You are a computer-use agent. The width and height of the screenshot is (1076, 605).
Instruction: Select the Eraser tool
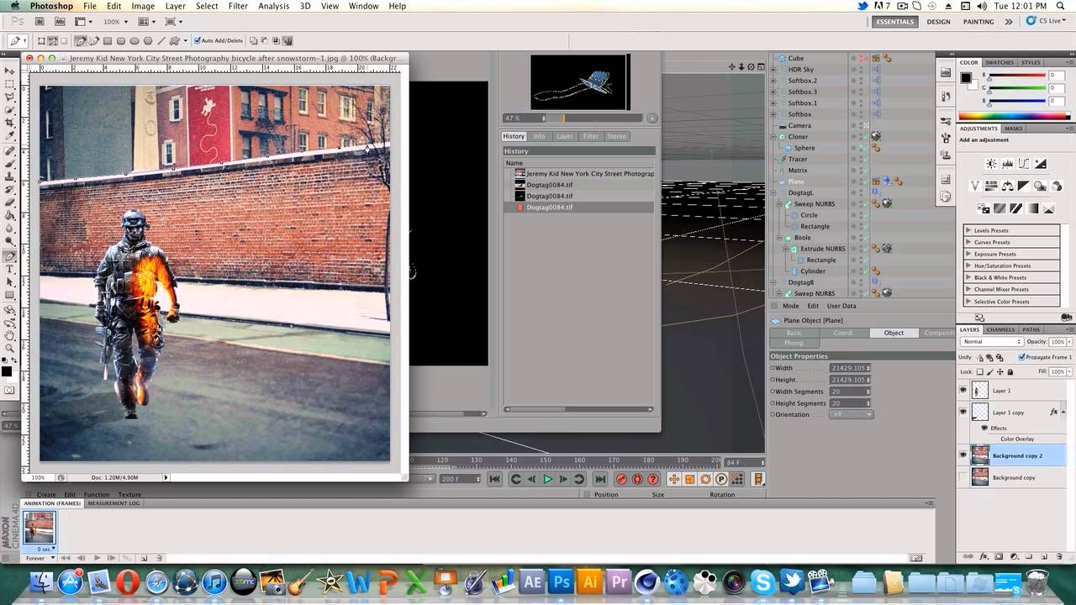click(10, 203)
